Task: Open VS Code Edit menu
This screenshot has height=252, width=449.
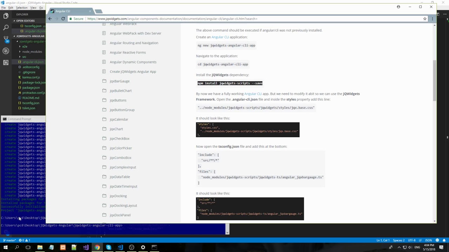Action: [11, 8]
